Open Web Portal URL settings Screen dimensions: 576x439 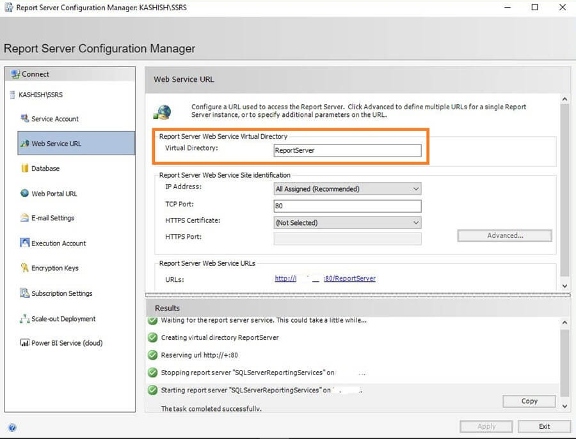coord(54,194)
